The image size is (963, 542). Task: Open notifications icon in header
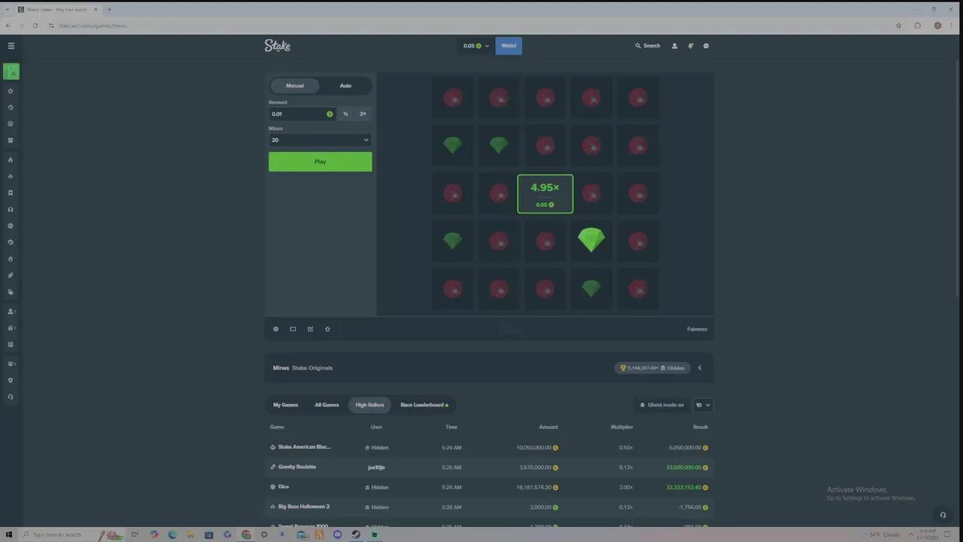690,46
